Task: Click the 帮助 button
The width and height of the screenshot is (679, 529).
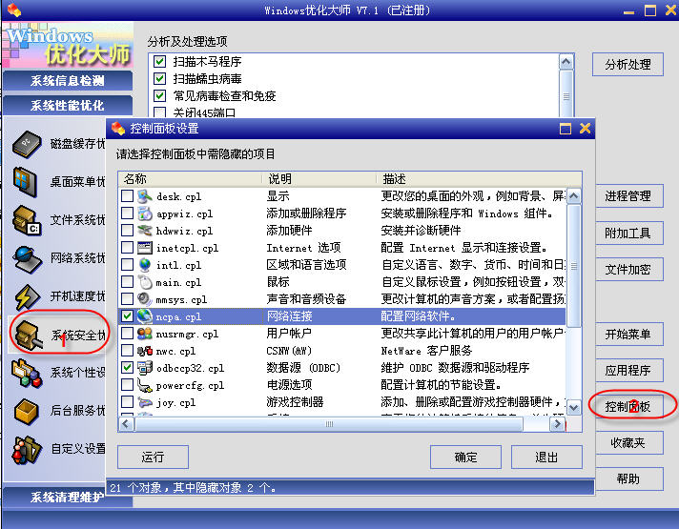Action: click(x=629, y=478)
